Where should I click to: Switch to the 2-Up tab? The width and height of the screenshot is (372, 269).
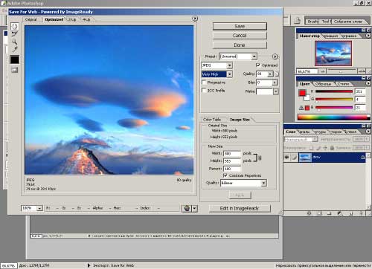[x=72, y=19]
